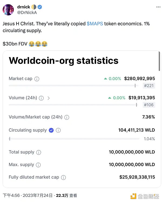Click the #221 market cap rank badge
The height and width of the screenshot is (202, 162).
149,86
